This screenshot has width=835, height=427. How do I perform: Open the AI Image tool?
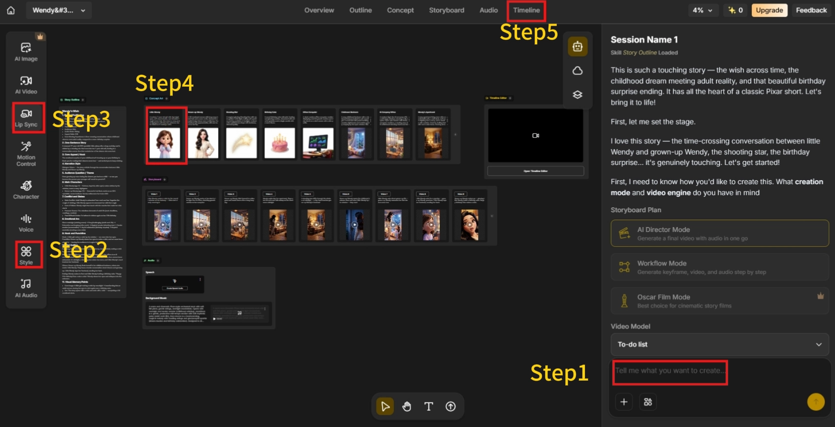pyautogui.click(x=26, y=52)
